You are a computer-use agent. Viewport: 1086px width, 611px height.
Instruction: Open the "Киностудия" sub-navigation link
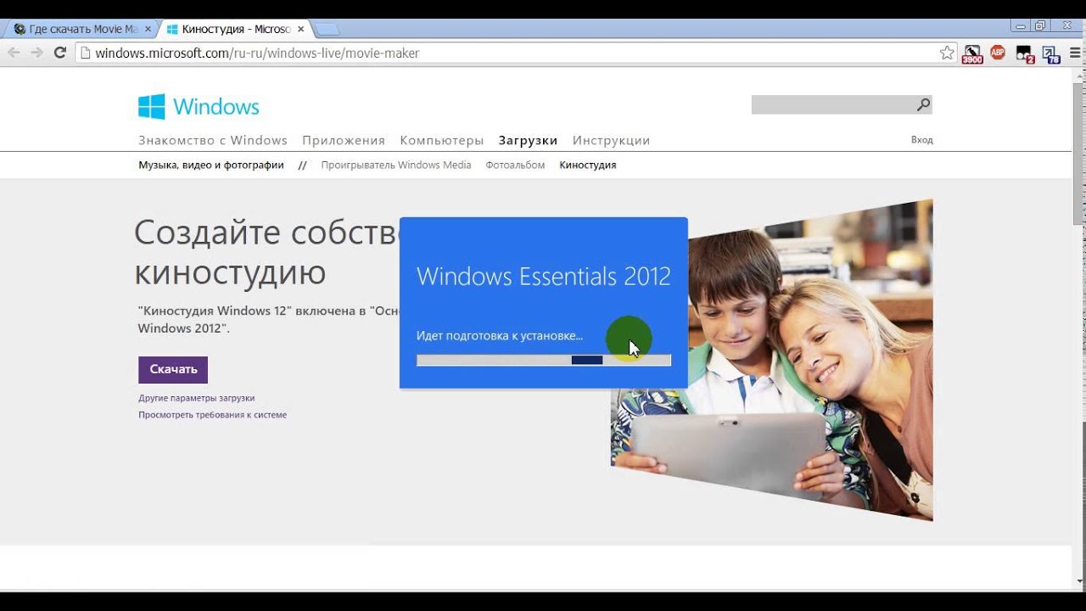(588, 165)
